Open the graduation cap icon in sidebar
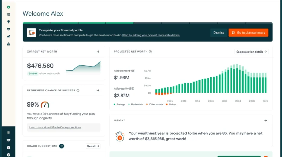 click(8, 140)
